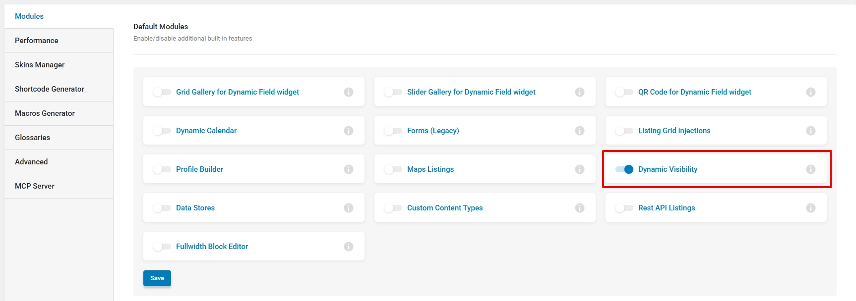This screenshot has height=301, width=856.
Task: Toggle on Fullwidth Block Editor
Action: pos(162,247)
